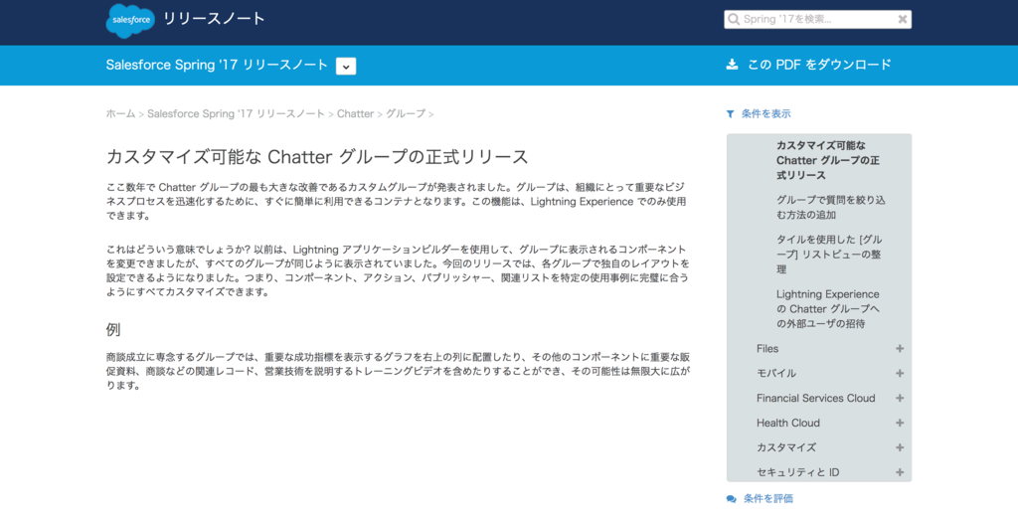Expand the Health Cloud plus icon
The width and height of the screenshot is (1018, 520).
pyautogui.click(x=900, y=423)
